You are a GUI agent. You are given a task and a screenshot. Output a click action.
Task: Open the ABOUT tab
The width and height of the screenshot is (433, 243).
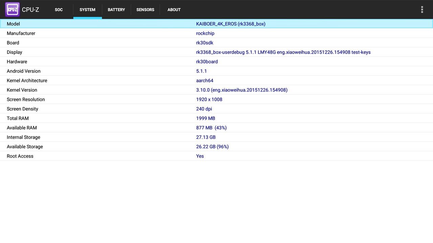click(x=174, y=10)
